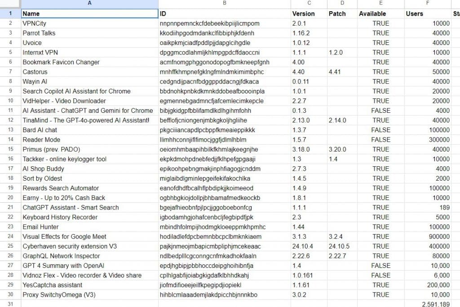Image resolution: width=460 pixels, height=307 pixels.
Task: Select 'Earny - Up to 20% Cash Back' cell
Action: pyautogui.click(x=89, y=197)
